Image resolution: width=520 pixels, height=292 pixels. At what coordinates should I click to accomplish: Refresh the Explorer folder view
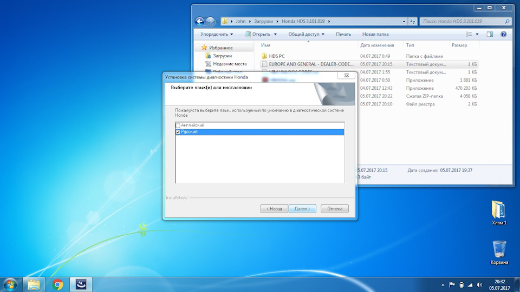(413, 21)
